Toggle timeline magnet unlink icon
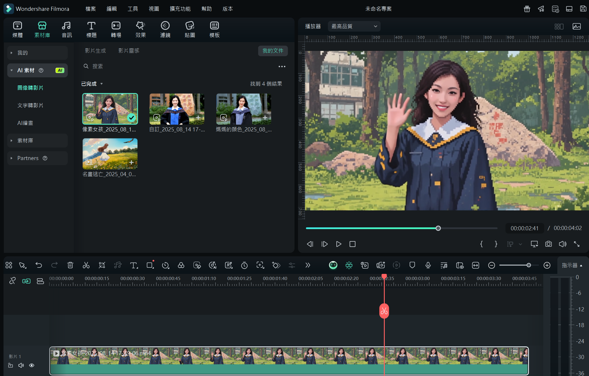The width and height of the screenshot is (589, 376). click(x=12, y=281)
